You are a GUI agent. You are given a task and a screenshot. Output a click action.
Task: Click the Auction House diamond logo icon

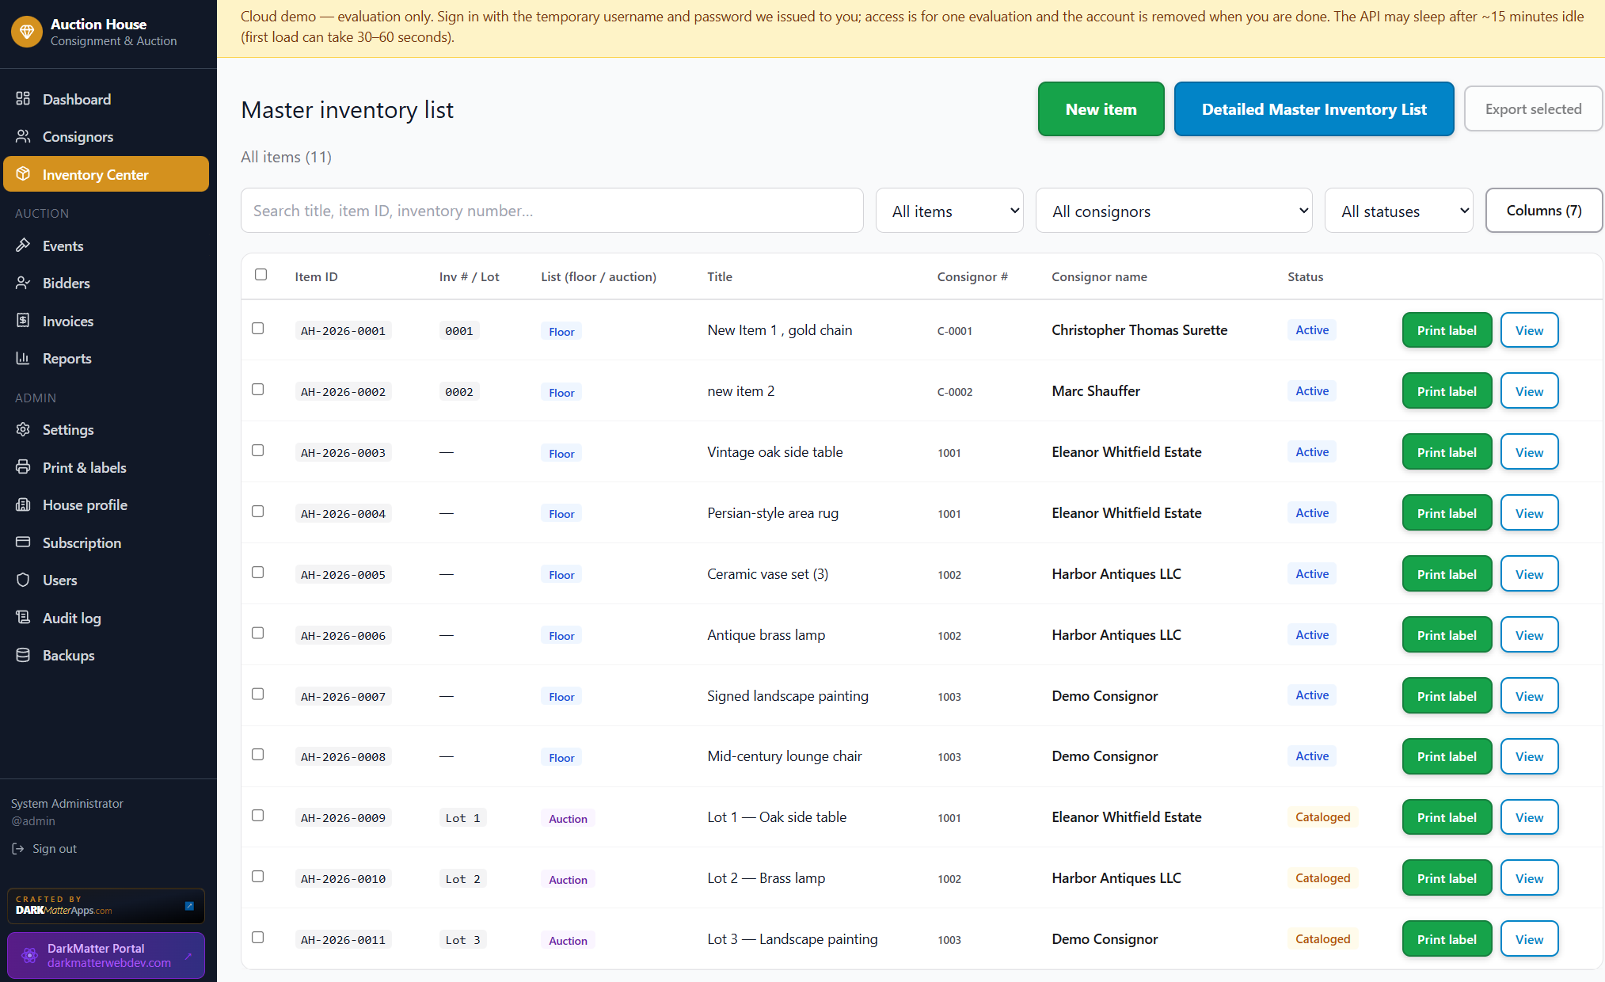click(26, 32)
